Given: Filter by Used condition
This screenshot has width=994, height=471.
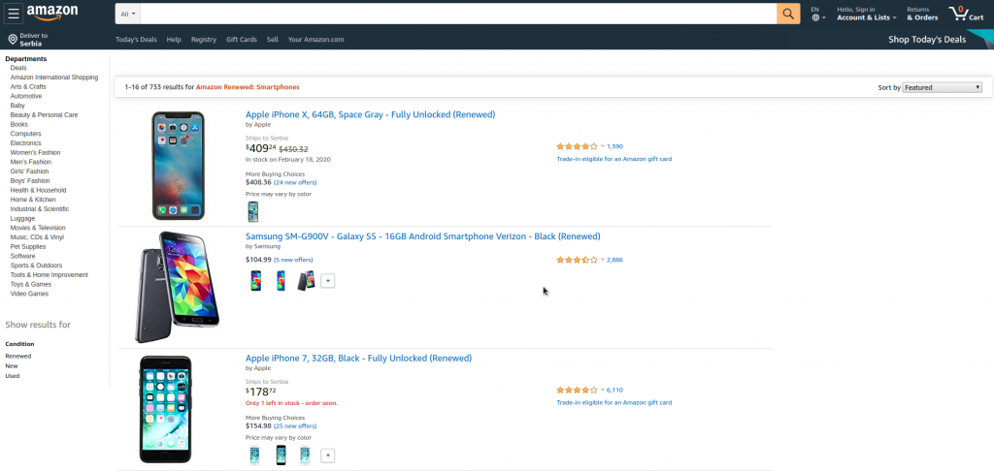Looking at the screenshot, I should [x=12, y=376].
